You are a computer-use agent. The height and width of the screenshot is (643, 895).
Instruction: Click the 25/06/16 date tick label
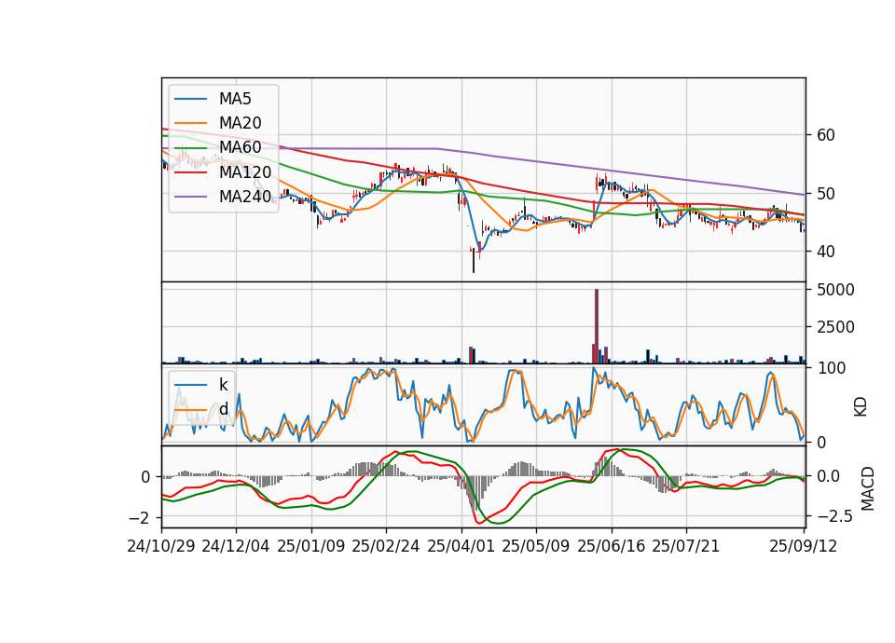pyautogui.click(x=612, y=546)
